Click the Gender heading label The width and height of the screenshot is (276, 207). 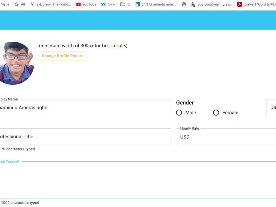[185, 103]
